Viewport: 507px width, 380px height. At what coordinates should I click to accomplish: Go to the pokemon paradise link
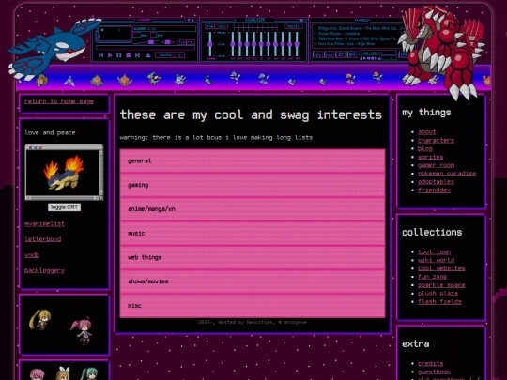click(447, 174)
